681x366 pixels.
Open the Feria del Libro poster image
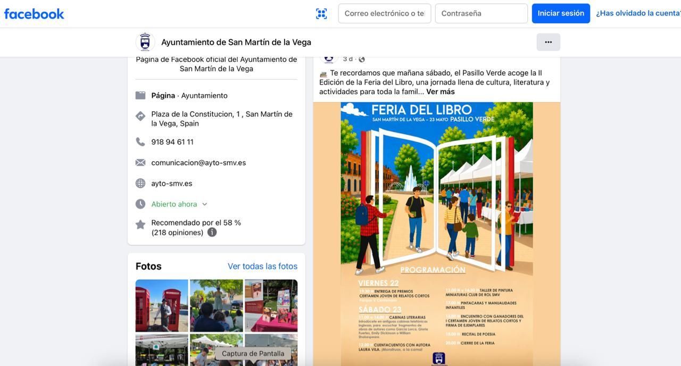point(437,234)
